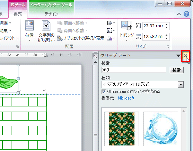The height and width of the screenshot is (151, 193).
Task: Switch to the Format (書式) tab
Action: [x=18, y=14]
